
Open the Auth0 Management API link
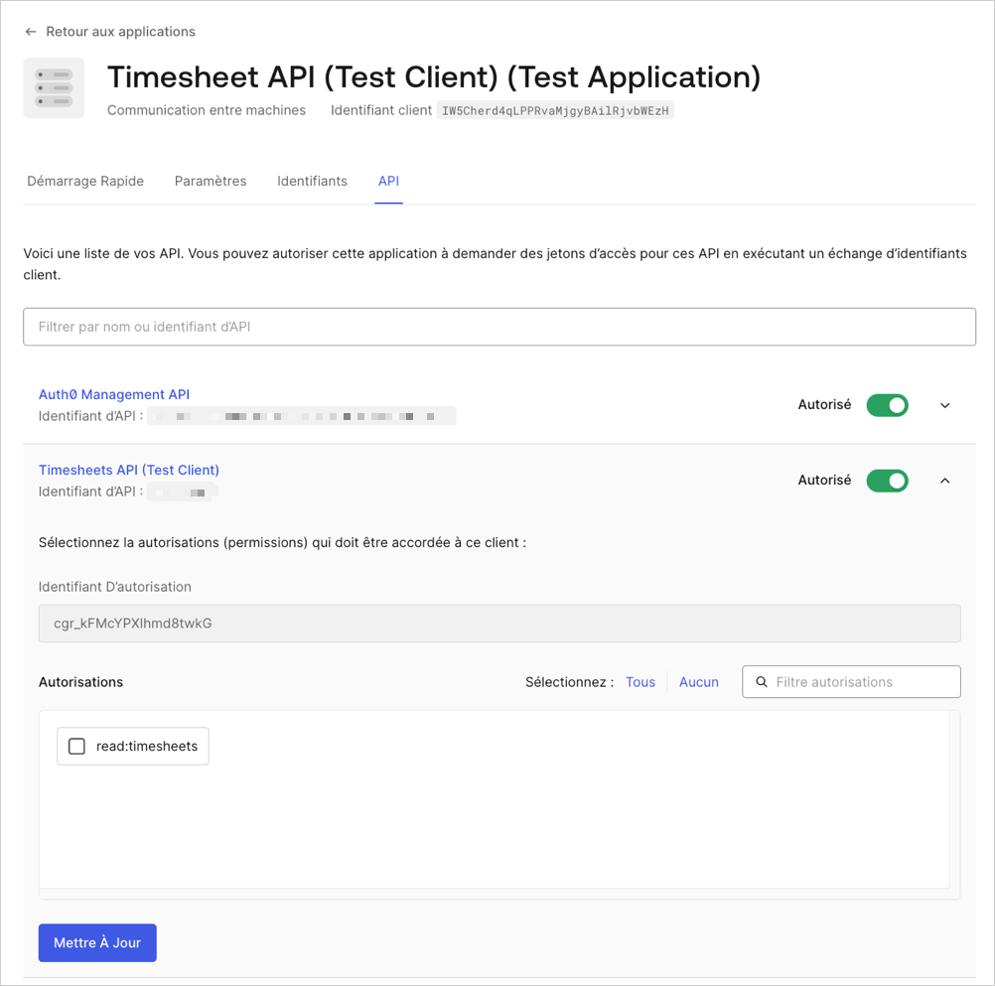(x=114, y=394)
